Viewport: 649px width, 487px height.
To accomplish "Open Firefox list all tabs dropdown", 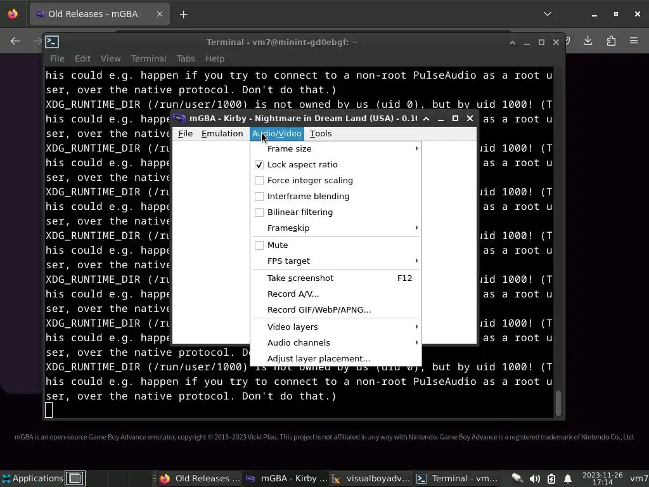I will tap(547, 14).
